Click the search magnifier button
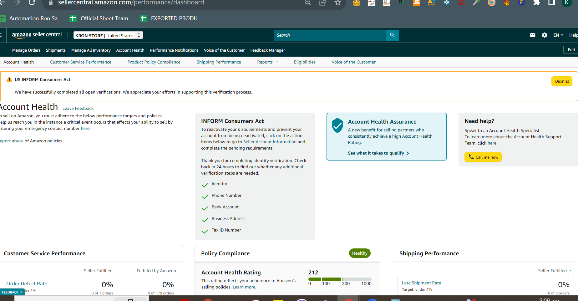 (x=393, y=35)
